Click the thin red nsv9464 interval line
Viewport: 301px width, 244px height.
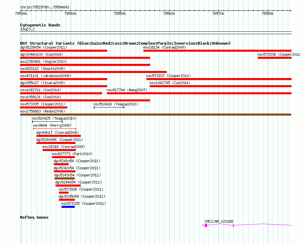click(x=55, y=129)
